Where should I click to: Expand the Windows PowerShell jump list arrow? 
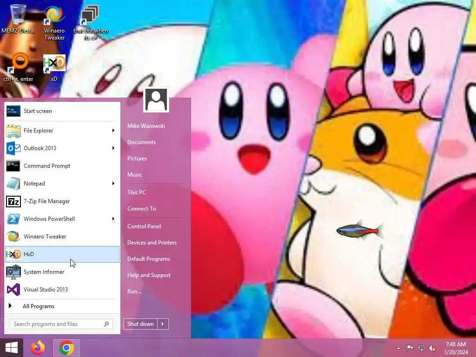[x=113, y=219]
